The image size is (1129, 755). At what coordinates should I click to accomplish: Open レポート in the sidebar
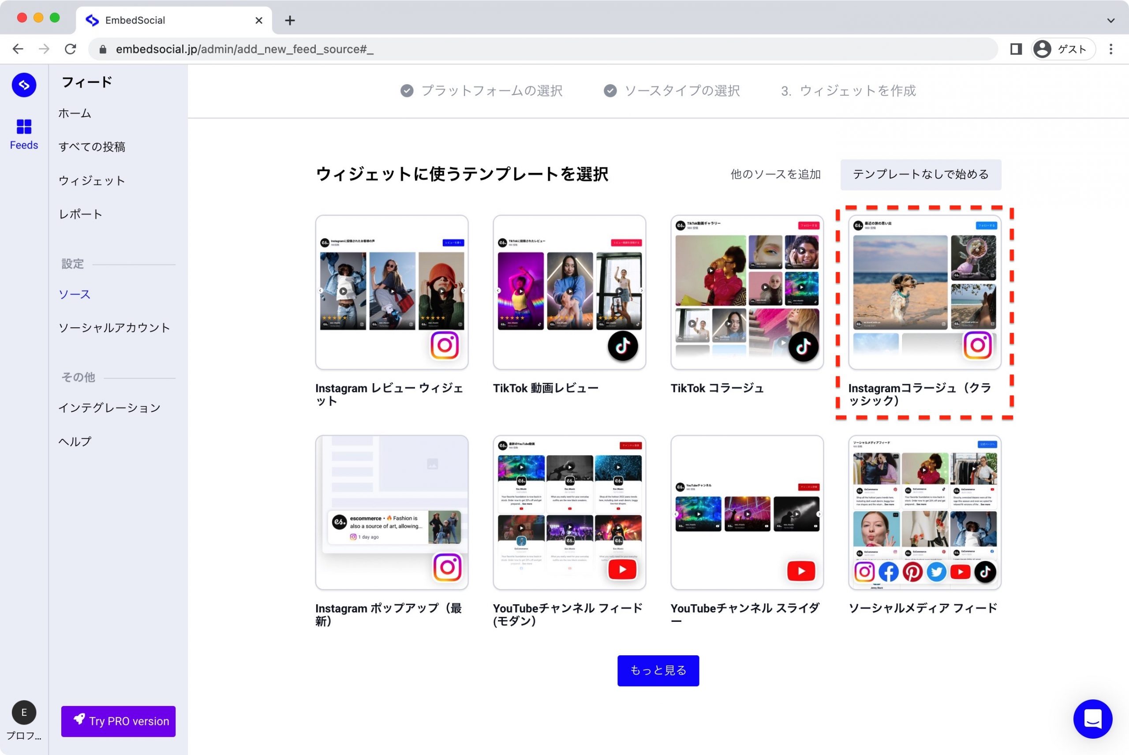coord(80,214)
